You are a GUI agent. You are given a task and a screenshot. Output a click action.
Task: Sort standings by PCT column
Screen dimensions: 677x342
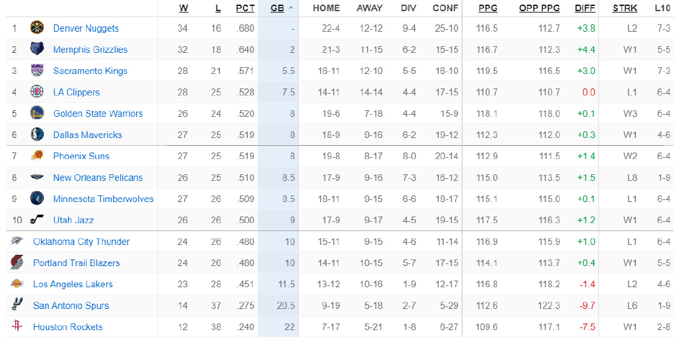(245, 8)
